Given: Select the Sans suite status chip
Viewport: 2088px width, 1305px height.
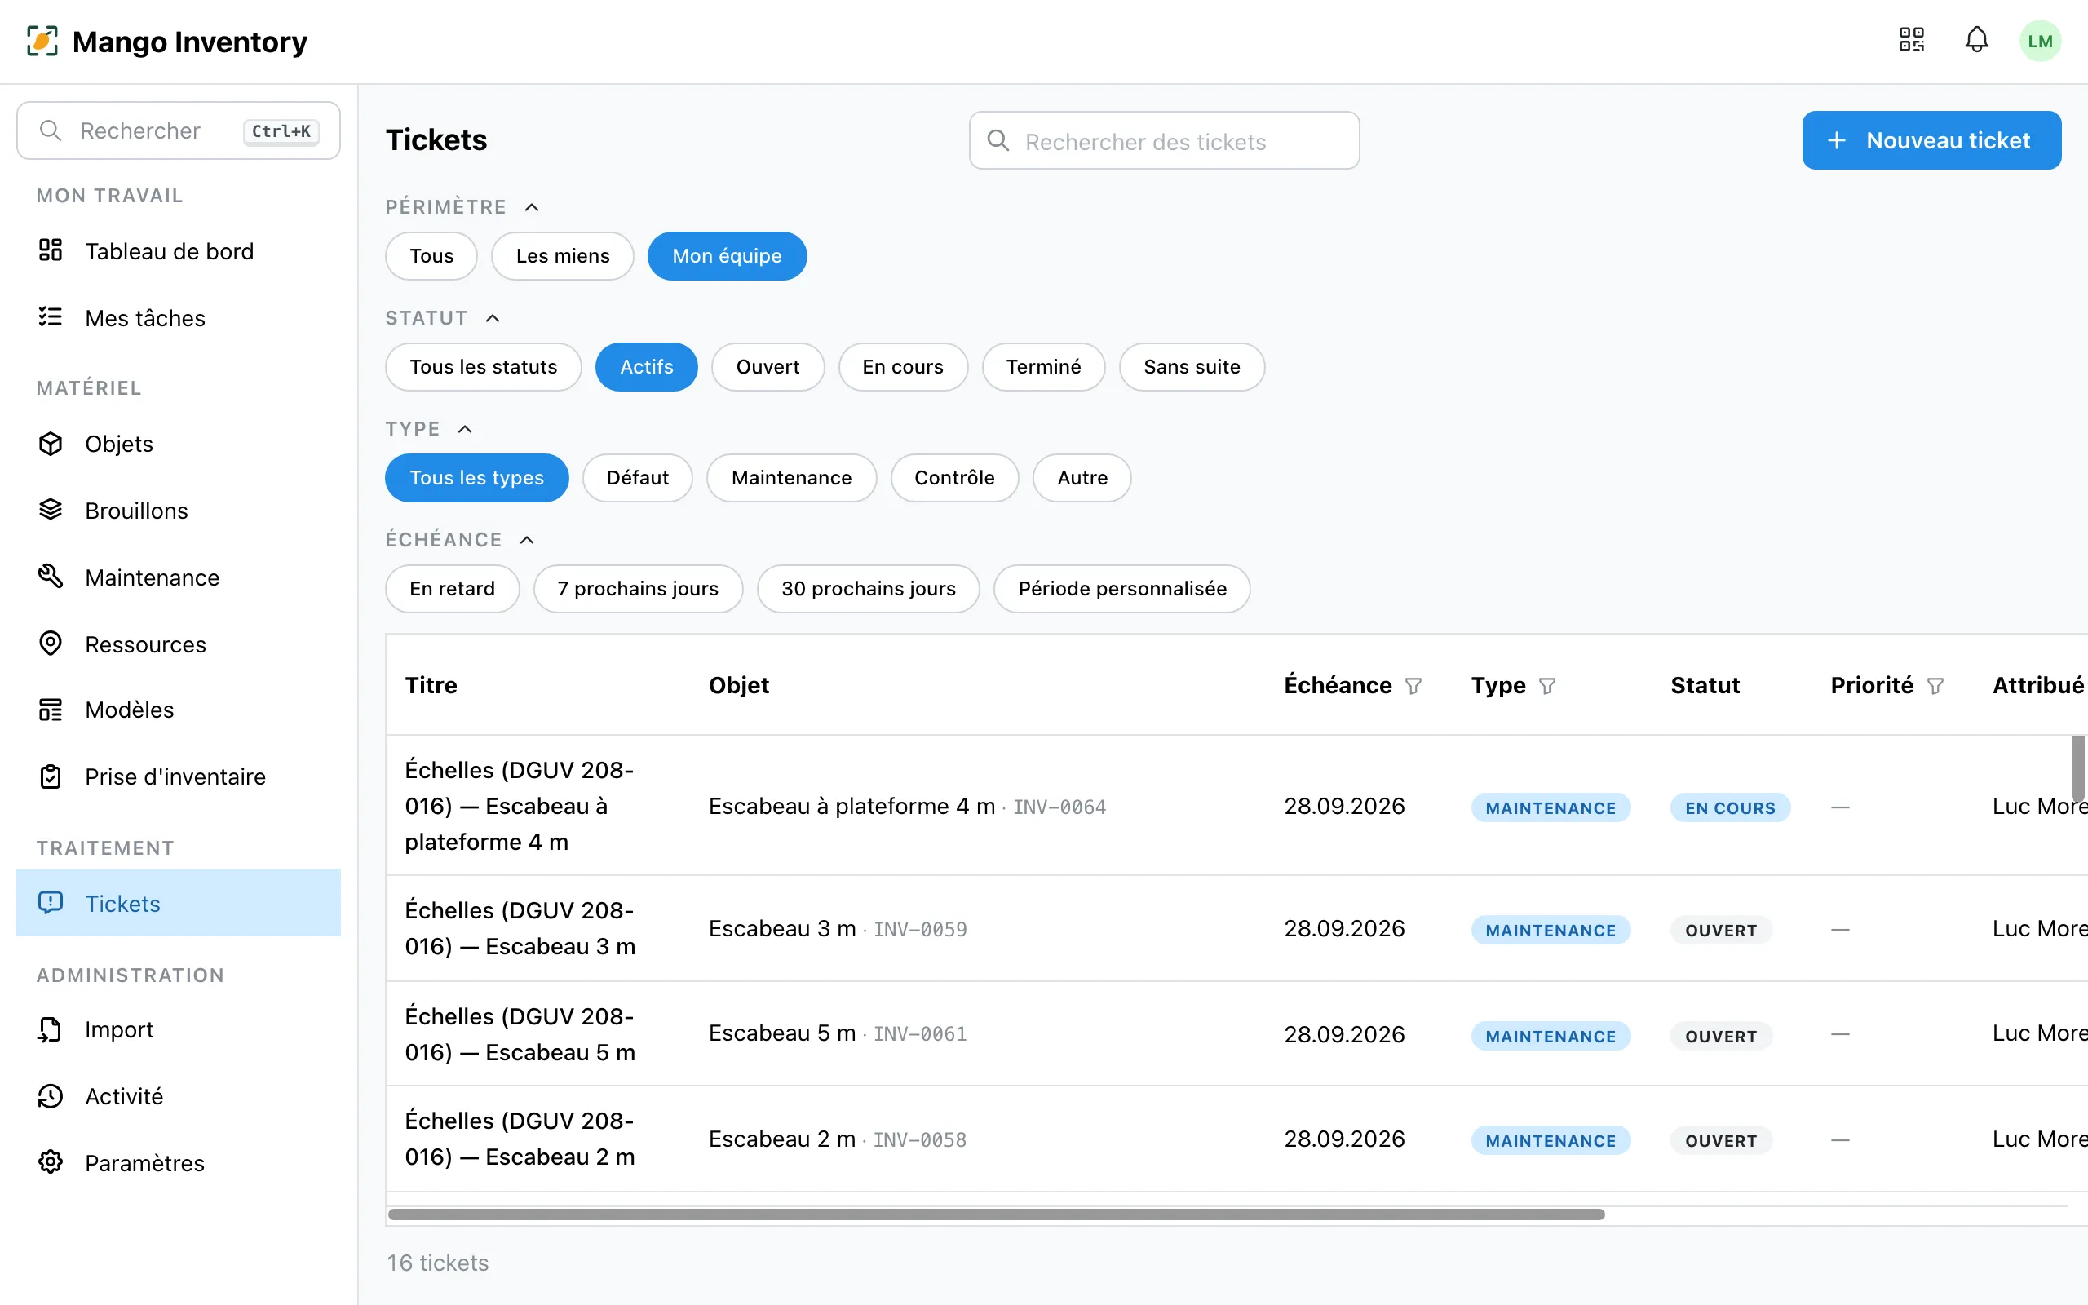Looking at the screenshot, I should coord(1192,367).
